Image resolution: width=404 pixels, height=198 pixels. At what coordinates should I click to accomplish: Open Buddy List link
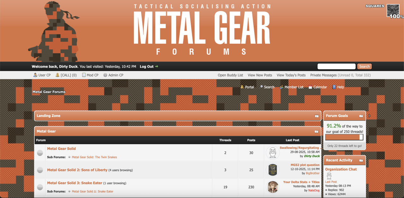pyautogui.click(x=230, y=75)
